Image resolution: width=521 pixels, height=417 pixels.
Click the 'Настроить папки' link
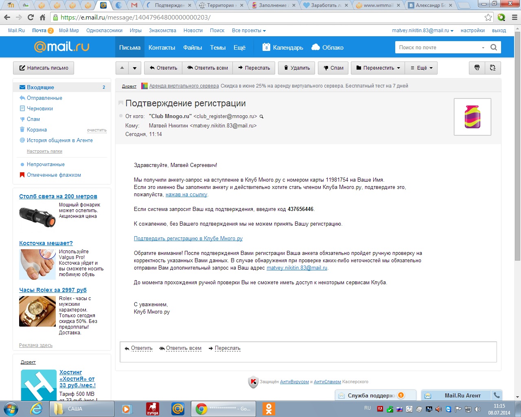tap(44, 151)
